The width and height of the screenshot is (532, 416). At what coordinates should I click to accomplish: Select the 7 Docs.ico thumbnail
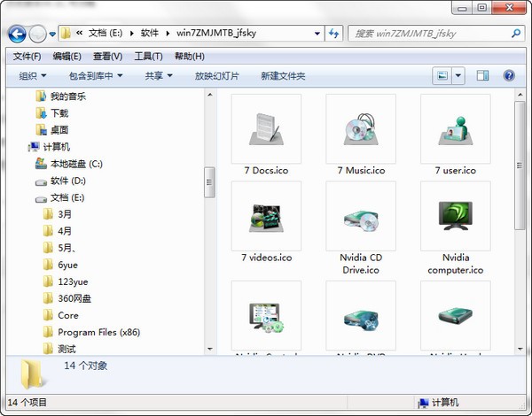click(x=266, y=129)
